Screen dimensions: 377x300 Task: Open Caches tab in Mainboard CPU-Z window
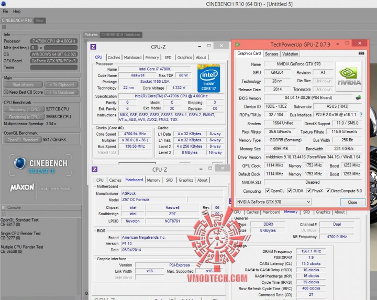(115, 180)
